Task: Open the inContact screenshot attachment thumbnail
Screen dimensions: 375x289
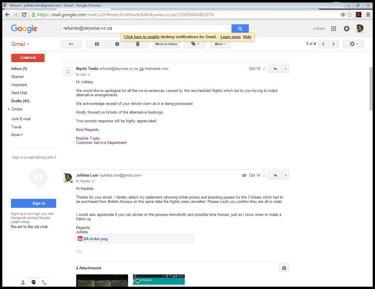Action: click(159, 280)
